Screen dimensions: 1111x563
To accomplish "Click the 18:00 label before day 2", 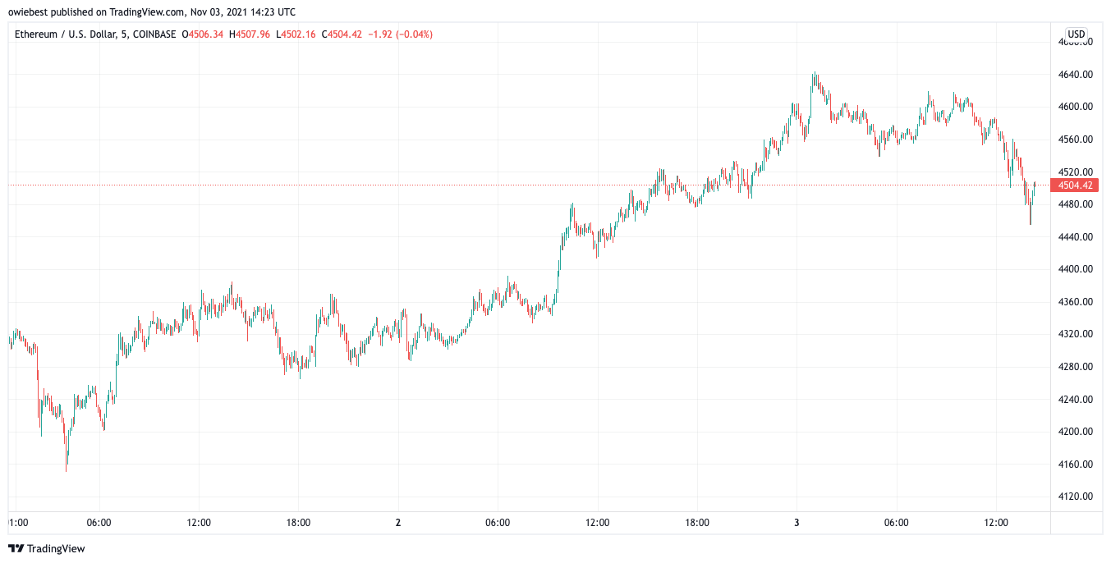I will point(298,523).
